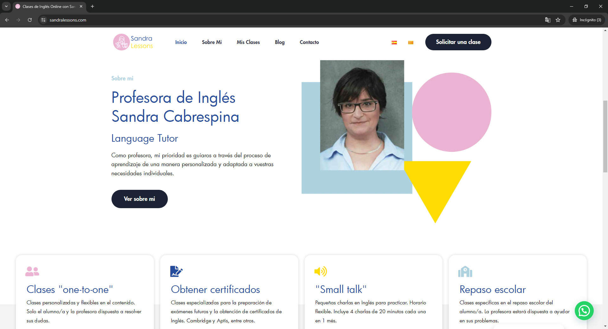608x329 pixels.
Task: Switch language with the Spanish flag
Action: (x=394, y=42)
